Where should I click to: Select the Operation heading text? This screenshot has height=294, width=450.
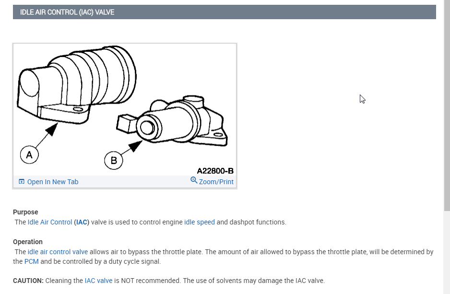pos(28,242)
